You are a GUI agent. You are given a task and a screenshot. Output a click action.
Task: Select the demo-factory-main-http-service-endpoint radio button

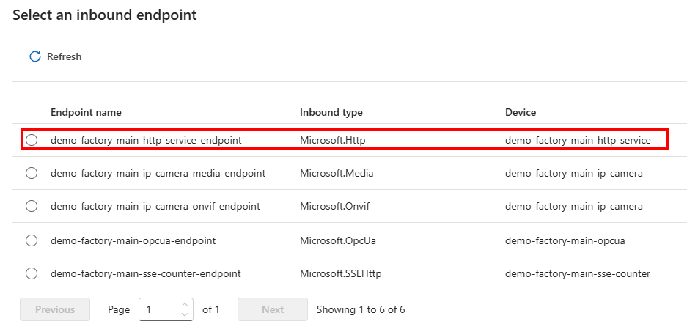32,140
